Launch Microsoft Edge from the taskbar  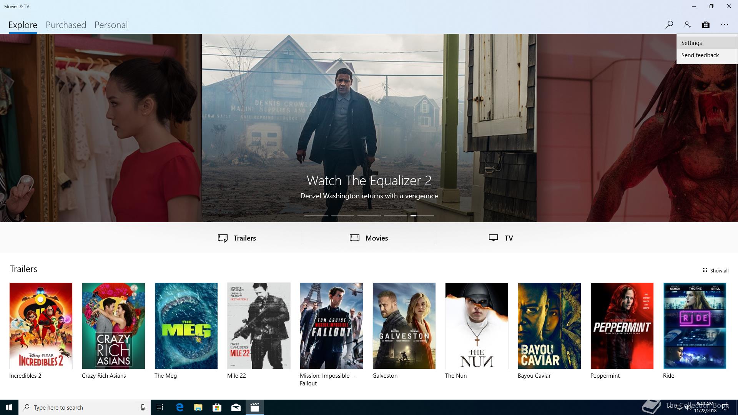179,407
